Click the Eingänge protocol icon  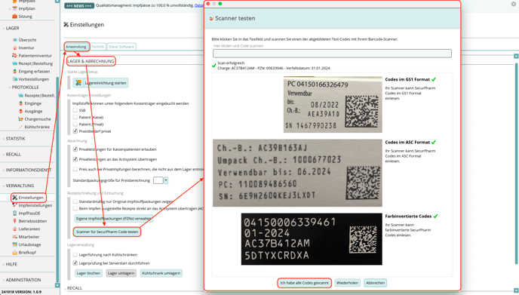point(20,103)
